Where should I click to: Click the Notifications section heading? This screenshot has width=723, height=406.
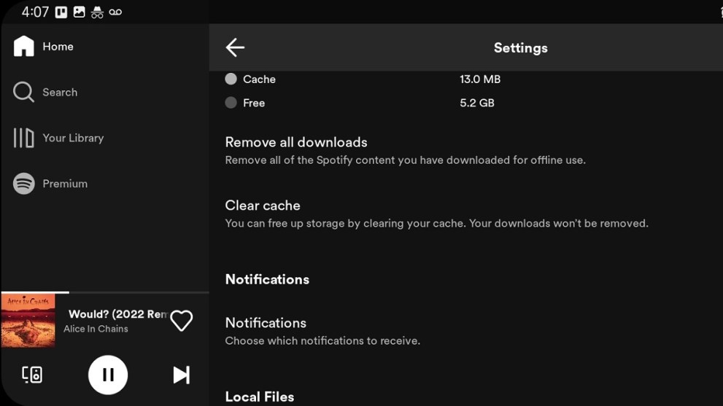267,279
